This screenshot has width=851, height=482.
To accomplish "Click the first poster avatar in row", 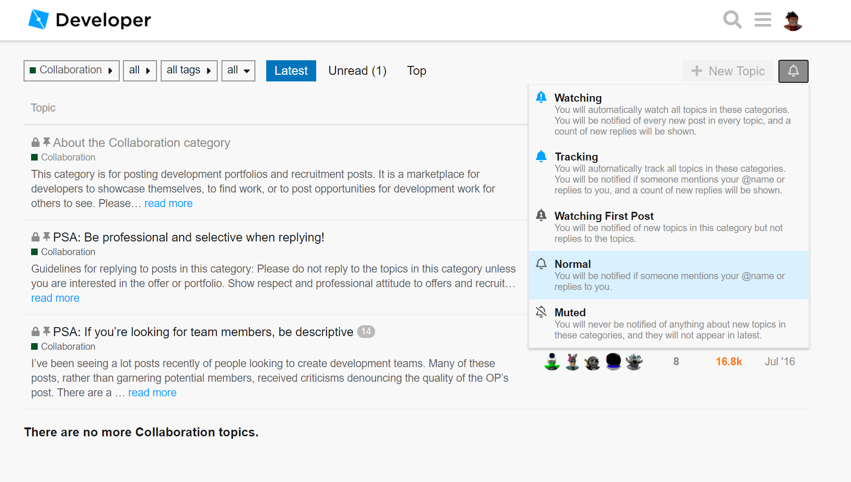I will [552, 361].
